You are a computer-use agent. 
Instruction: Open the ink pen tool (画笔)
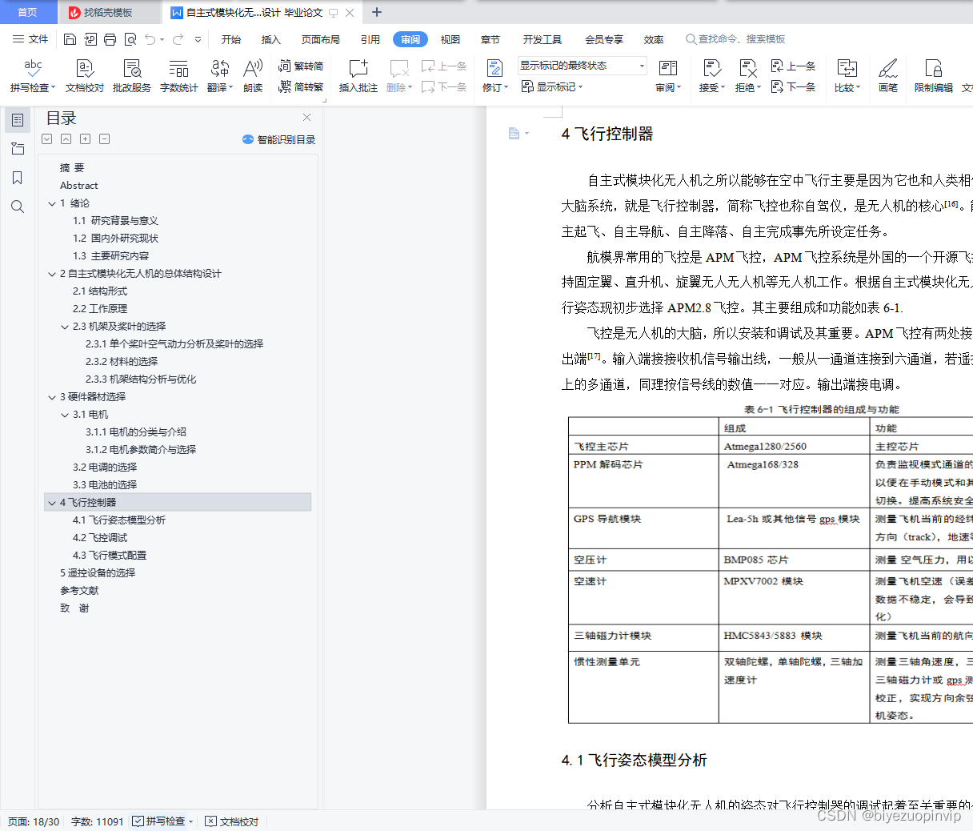point(888,76)
